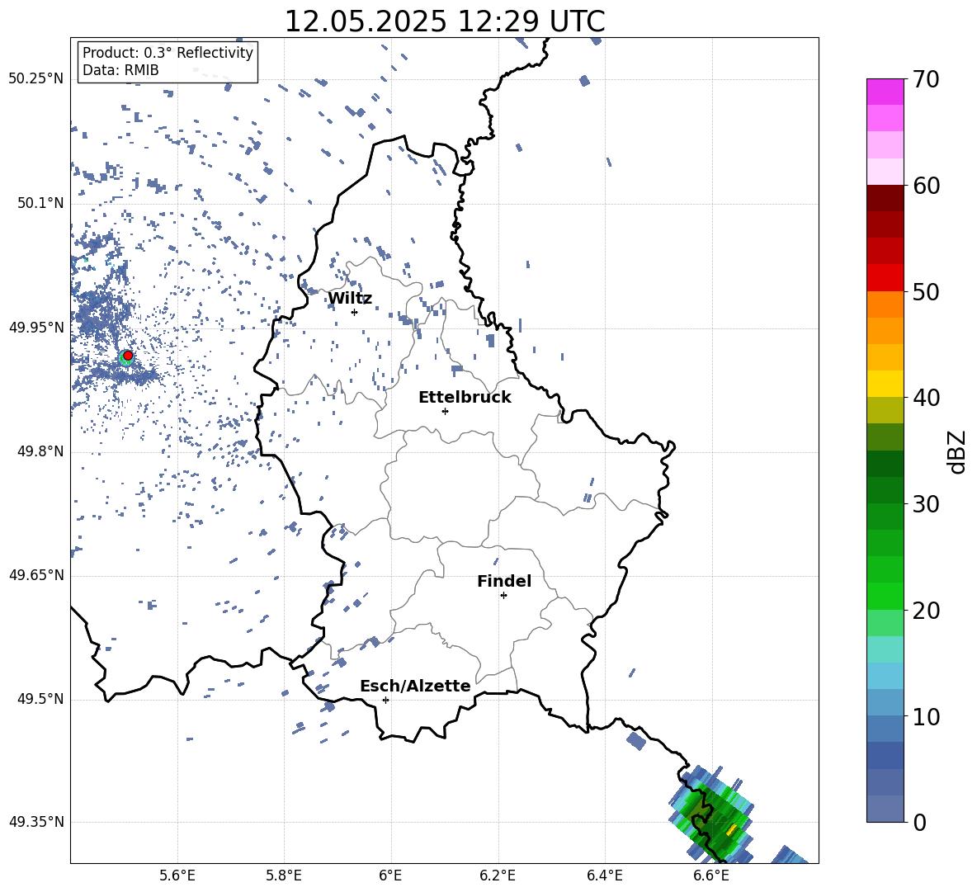Click the 6.4°E longitude label
This screenshot has height=892, width=977.
click(x=605, y=875)
